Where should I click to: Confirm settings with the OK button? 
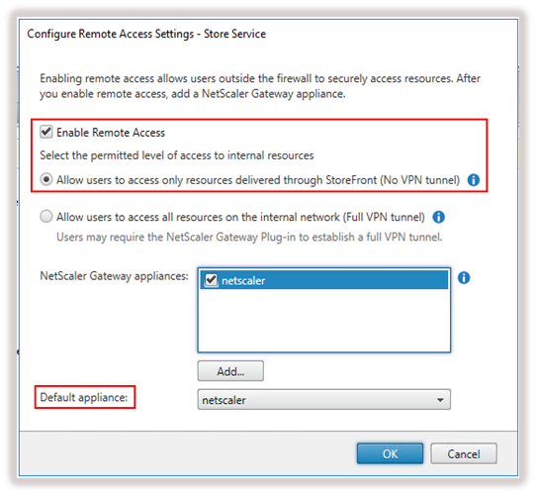coord(390,454)
